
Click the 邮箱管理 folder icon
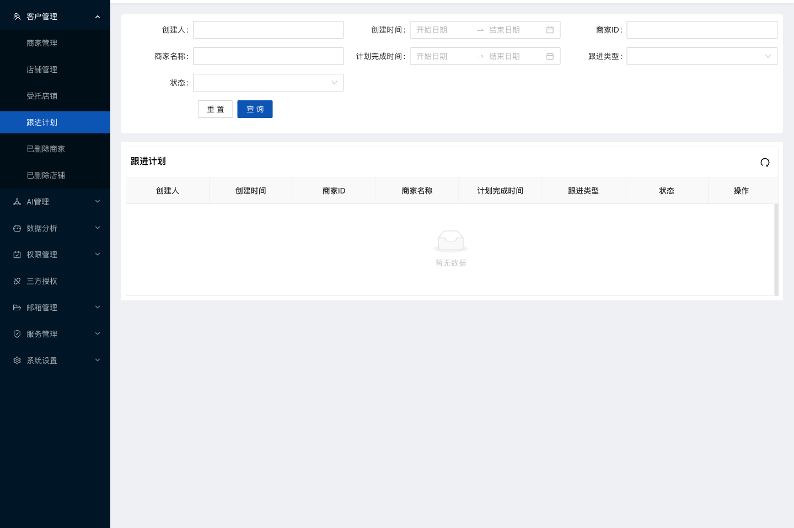(x=17, y=308)
